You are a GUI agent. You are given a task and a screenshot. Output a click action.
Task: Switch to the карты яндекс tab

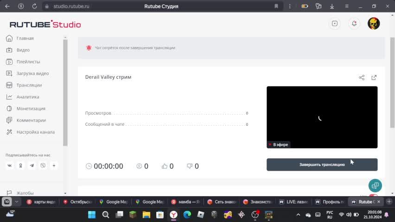click(41, 202)
